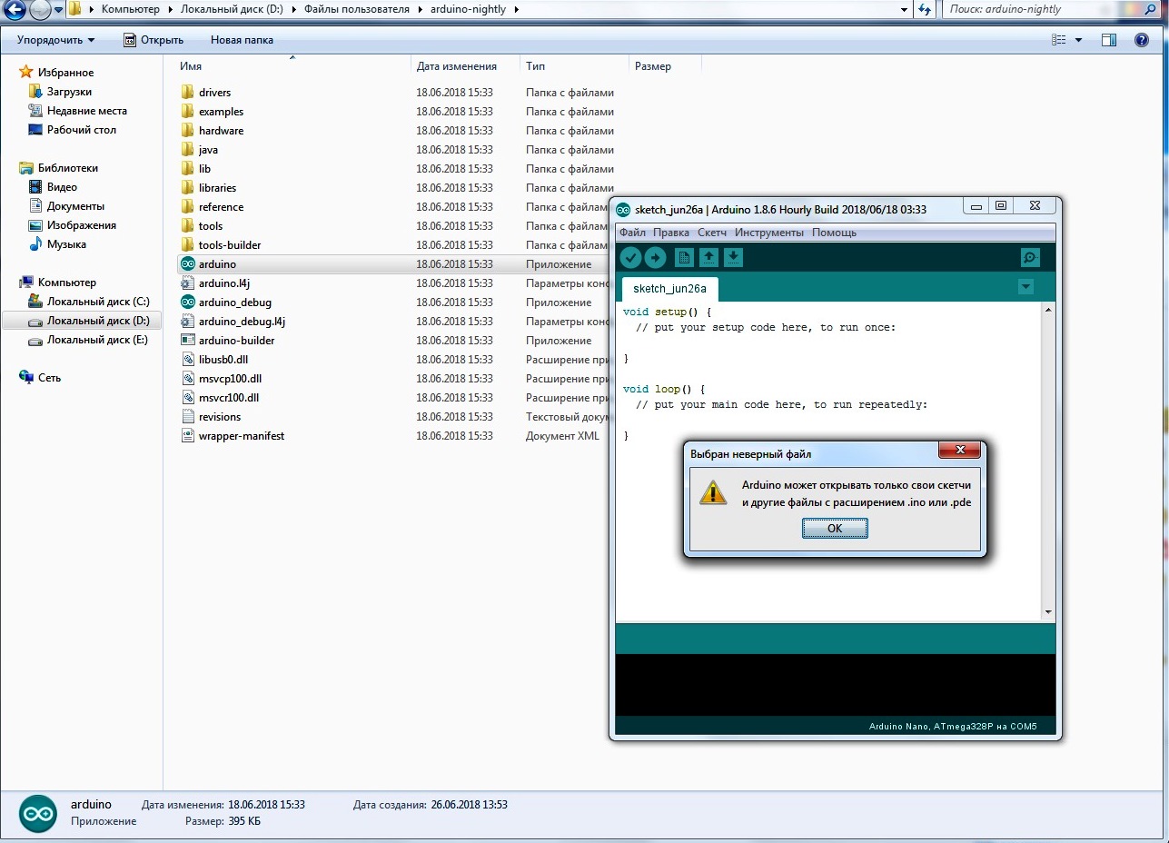Click the Verify checkmark icon in Arduino
1169x843 pixels.
click(630, 258)
